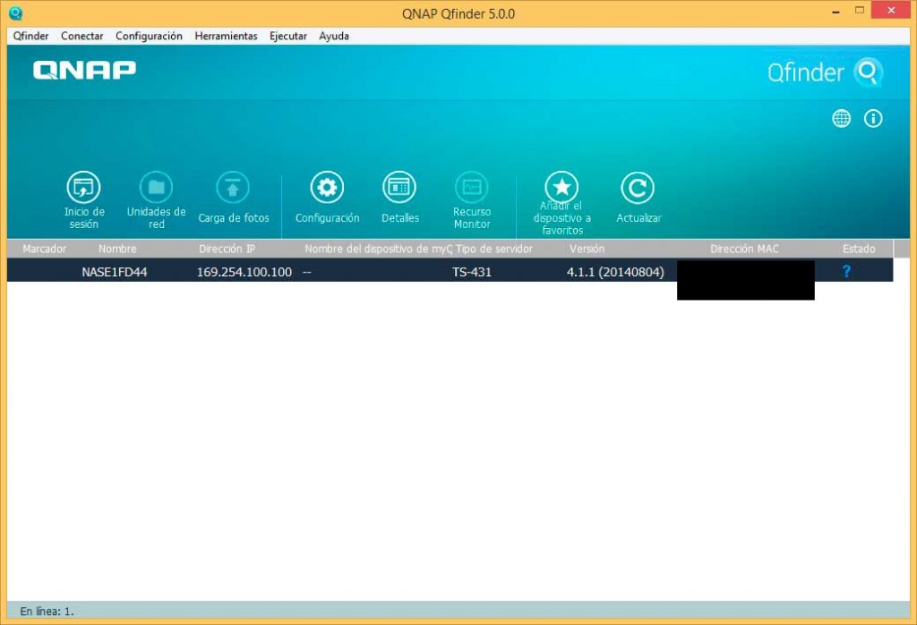Click the globe language icon
This screenshot has height=625, width=917.
click(x=842, y=119)
